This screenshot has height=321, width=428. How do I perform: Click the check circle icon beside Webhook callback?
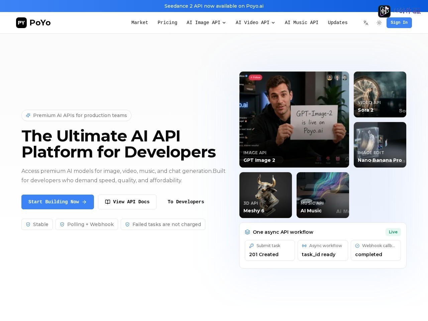coord(357,246)
